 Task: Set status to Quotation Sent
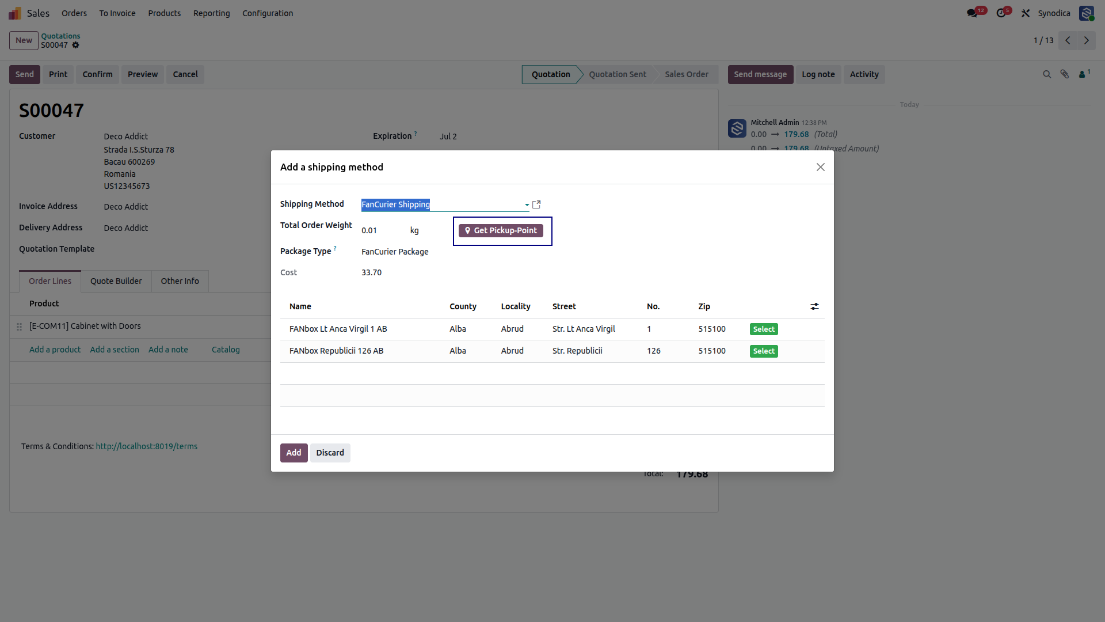(618, 74)
